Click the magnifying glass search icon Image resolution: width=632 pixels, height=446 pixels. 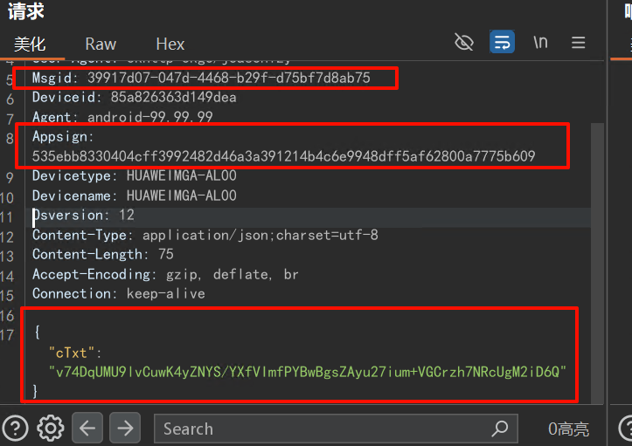pyautogui.click(x=499, y=429)
